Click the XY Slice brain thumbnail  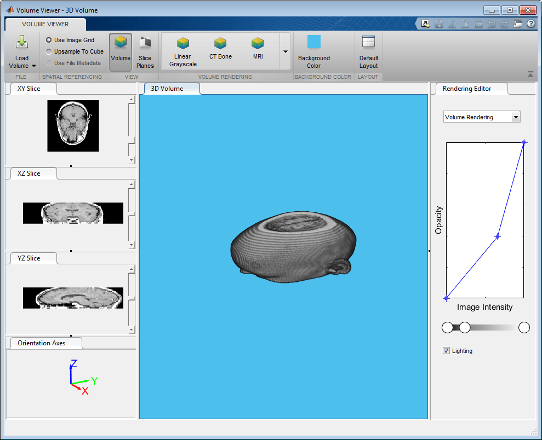(x=72, y=125)
